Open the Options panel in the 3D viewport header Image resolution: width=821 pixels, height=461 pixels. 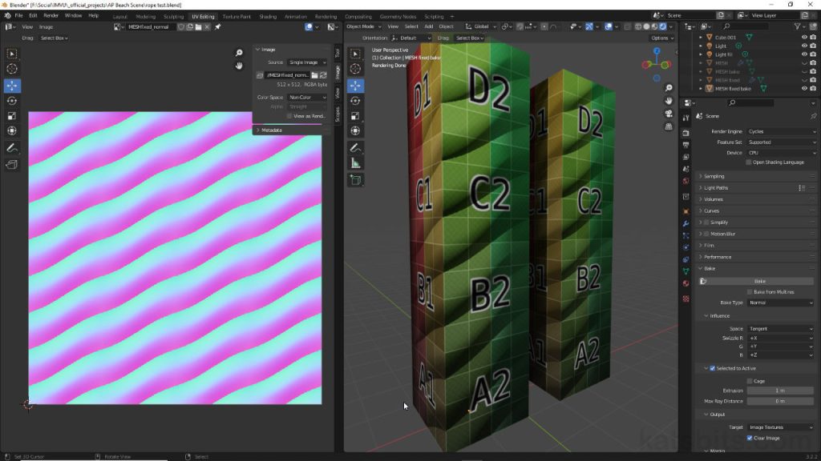pyautogui.click(x=662, y=37)
